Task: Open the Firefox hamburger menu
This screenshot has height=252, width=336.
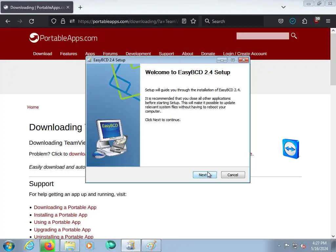Action: (328, 21)
